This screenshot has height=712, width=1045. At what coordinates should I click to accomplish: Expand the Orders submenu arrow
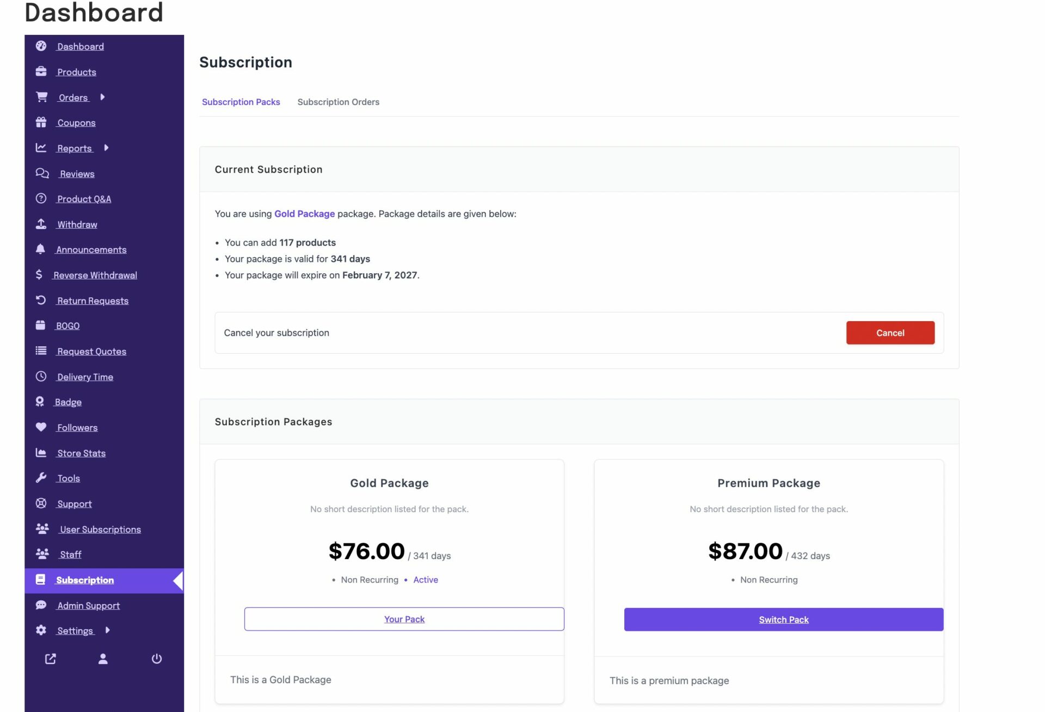(102, 97)
